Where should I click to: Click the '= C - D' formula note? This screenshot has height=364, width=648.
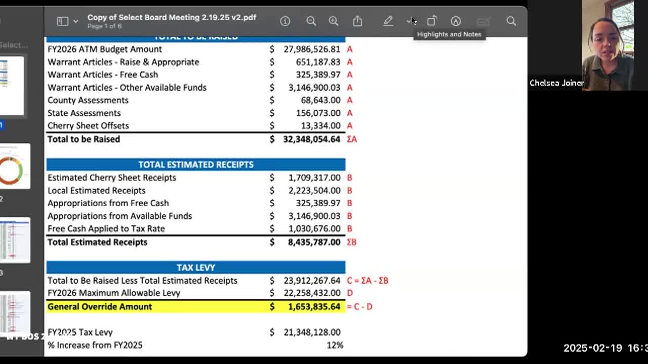pos(360,306)
